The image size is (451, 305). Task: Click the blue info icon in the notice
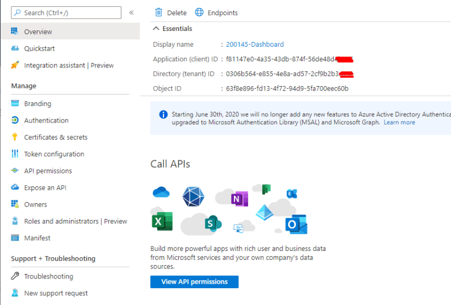click(163, 114)
